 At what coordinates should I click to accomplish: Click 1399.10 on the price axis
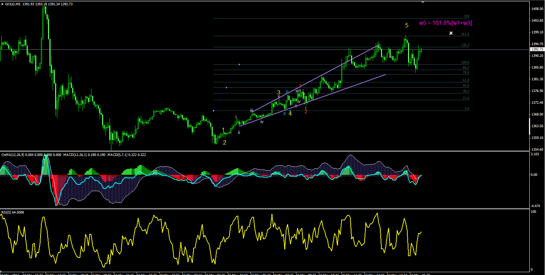click(x=537, y=32)
